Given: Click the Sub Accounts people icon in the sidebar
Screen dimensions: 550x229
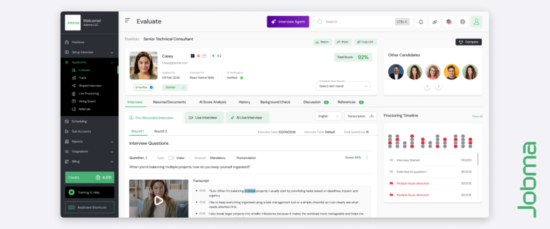Looking at the screenshot, I should point(67,131).
